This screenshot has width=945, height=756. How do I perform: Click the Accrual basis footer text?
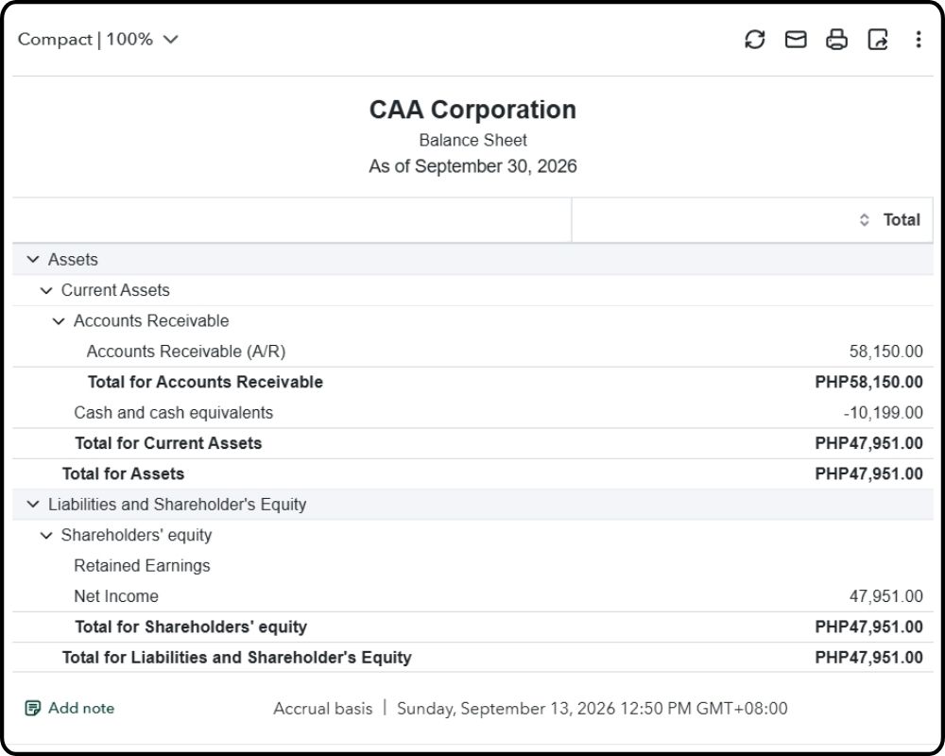(x=322, y=709)
